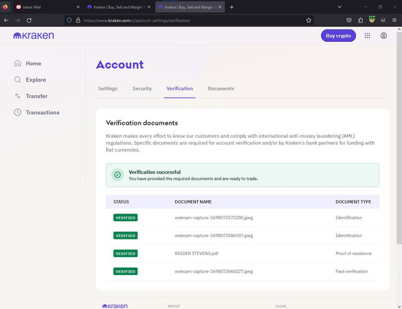The image size is (402, 309).
Task: Bookmark this page with the star icon
Action: (x=308, y=20)
